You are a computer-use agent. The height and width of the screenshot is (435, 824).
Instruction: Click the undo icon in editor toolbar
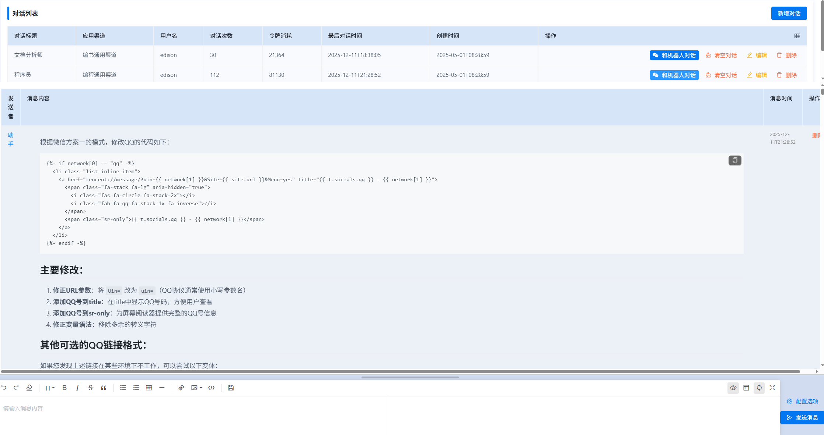pos(4,388)
